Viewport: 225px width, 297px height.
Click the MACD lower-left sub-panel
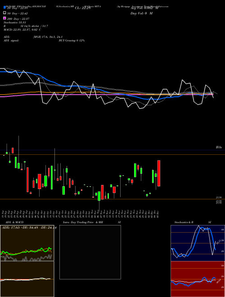pos(27,279)
